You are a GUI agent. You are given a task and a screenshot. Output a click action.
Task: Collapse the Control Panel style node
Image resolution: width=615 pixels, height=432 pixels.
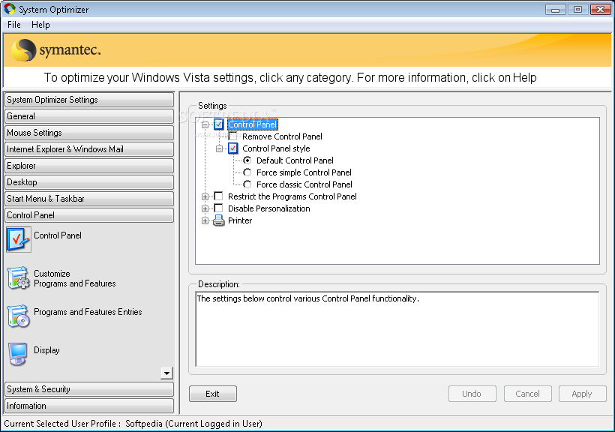click(219, 148)
